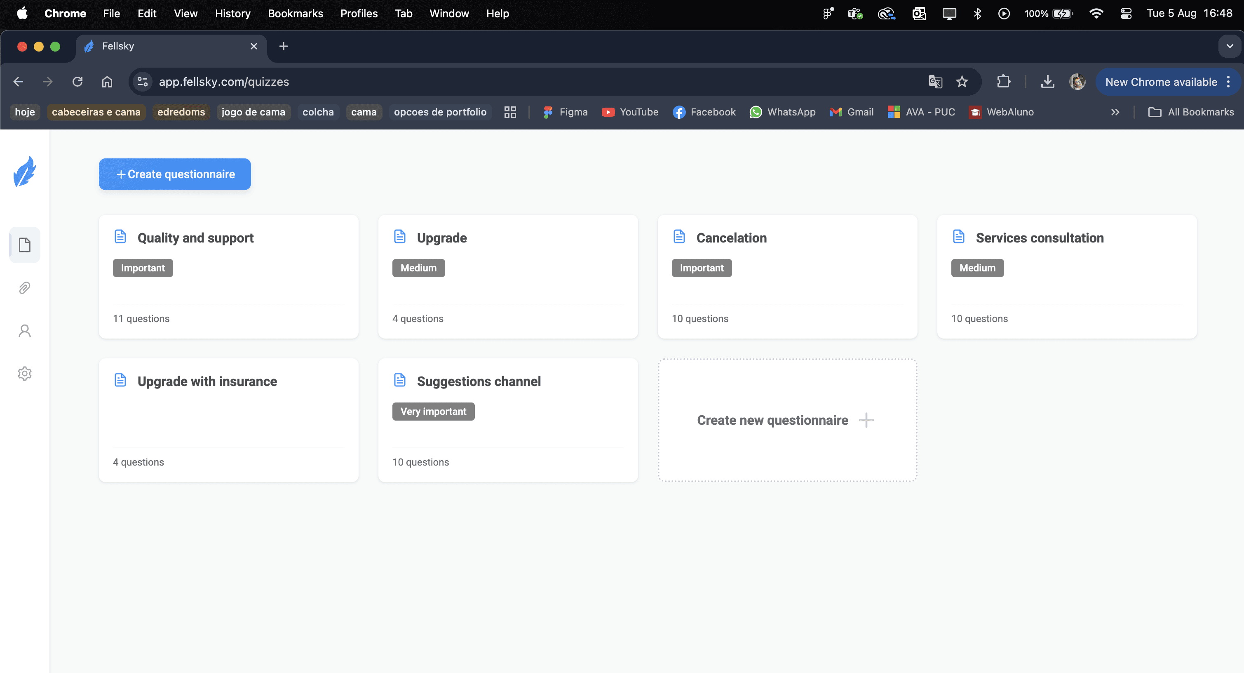Open the Bookmarks menu in menu bar
1244x673 pixels.
click(x=295, y=14)
